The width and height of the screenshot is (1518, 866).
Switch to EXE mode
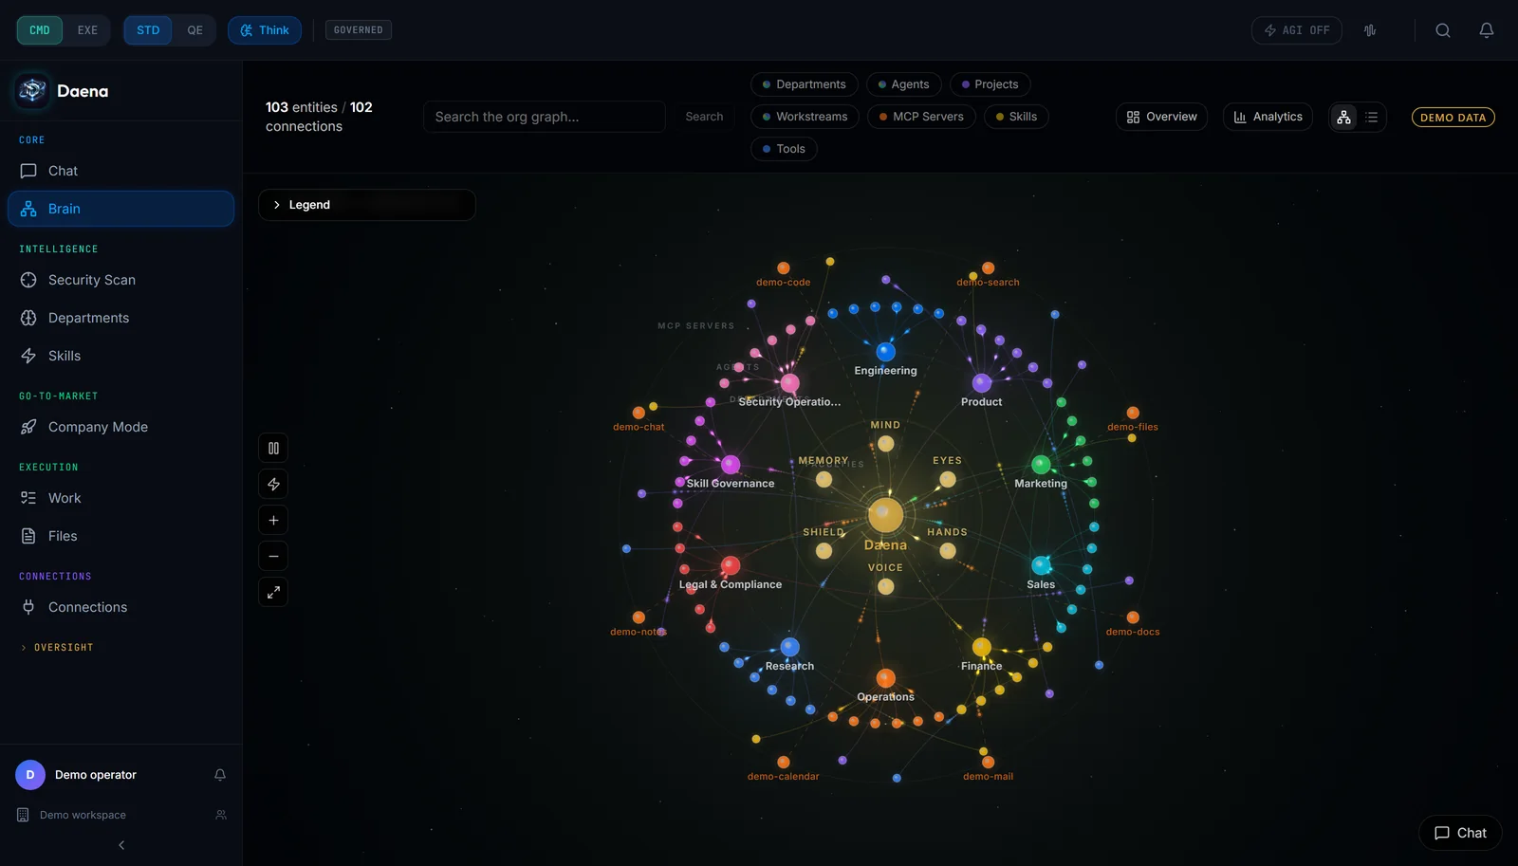click(87, 30)
